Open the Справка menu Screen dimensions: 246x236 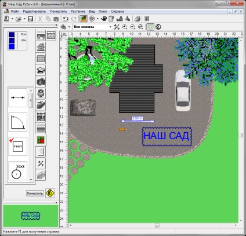117,12
